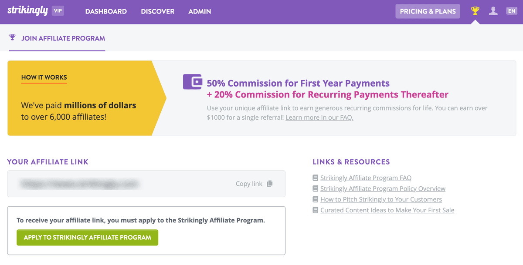Click the Pricing & Plans button
523x265 pixels.
(x=428, y=11)
